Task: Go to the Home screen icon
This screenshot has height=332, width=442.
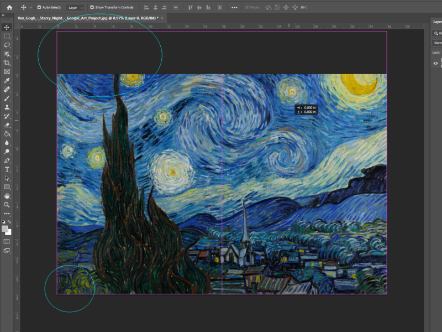Action: [9, 8]
